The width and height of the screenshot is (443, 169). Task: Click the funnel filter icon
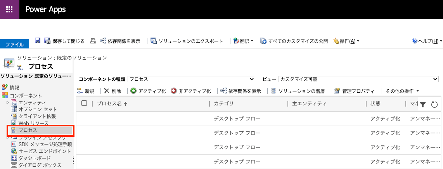(x=423, y=105)
